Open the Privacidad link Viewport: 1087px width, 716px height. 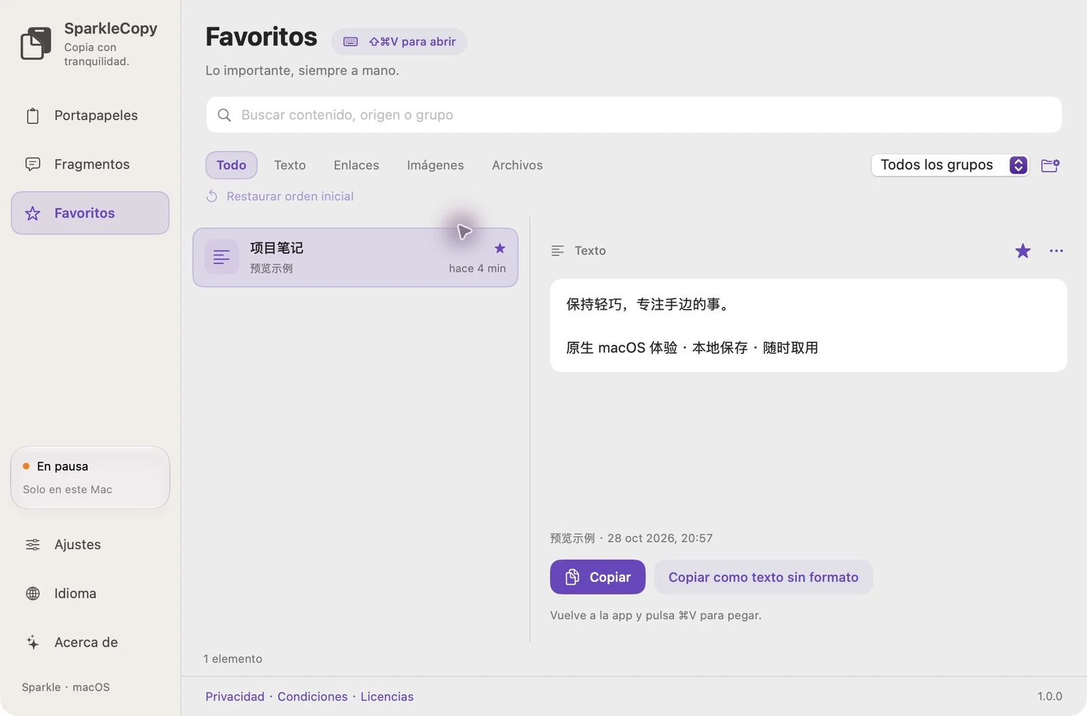[x=235, y=696]
